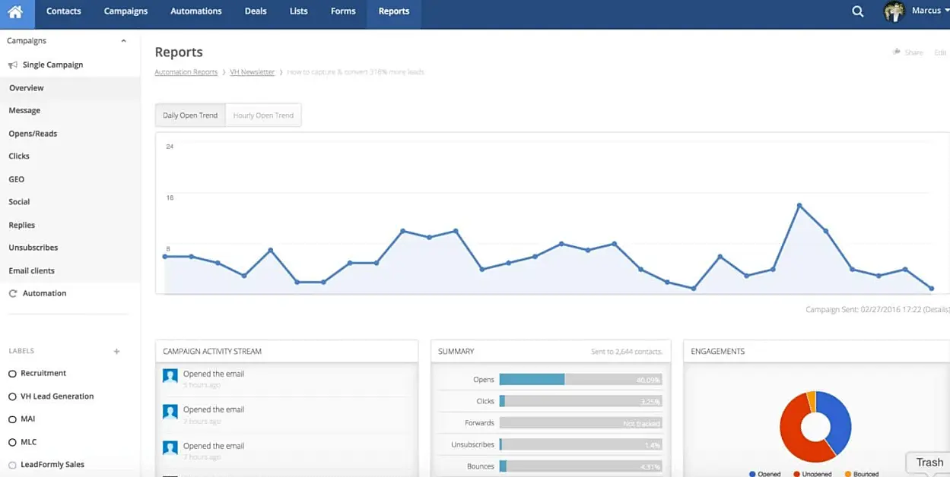Screen dimensions: 950x477
Task: Click megaphone icon beside Single Campaign
Action: 13,65
